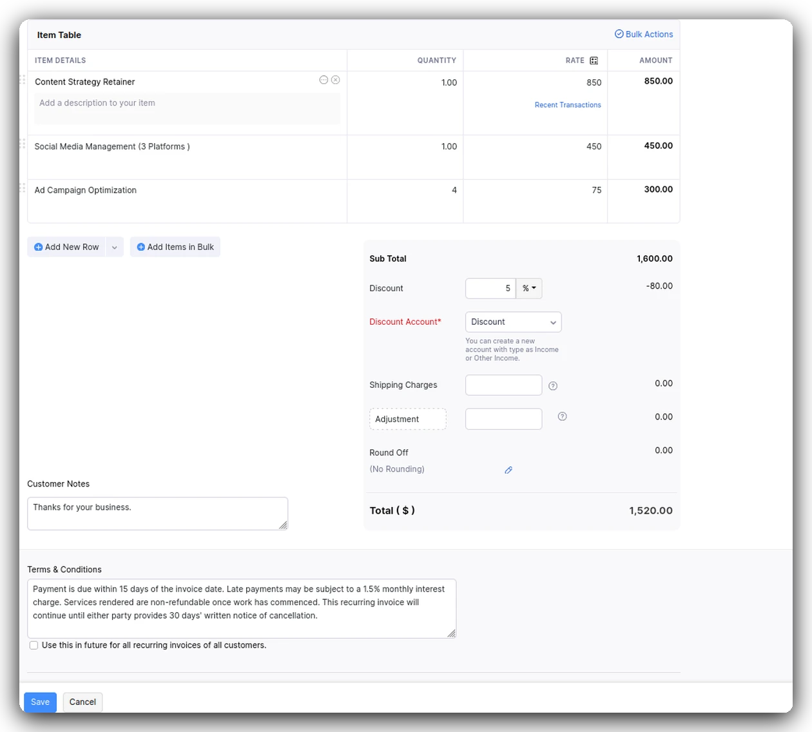Edit Round Off setting pencil icon
Image resolution: width=812 pixels, height=732 pixels.
point(508,470)
